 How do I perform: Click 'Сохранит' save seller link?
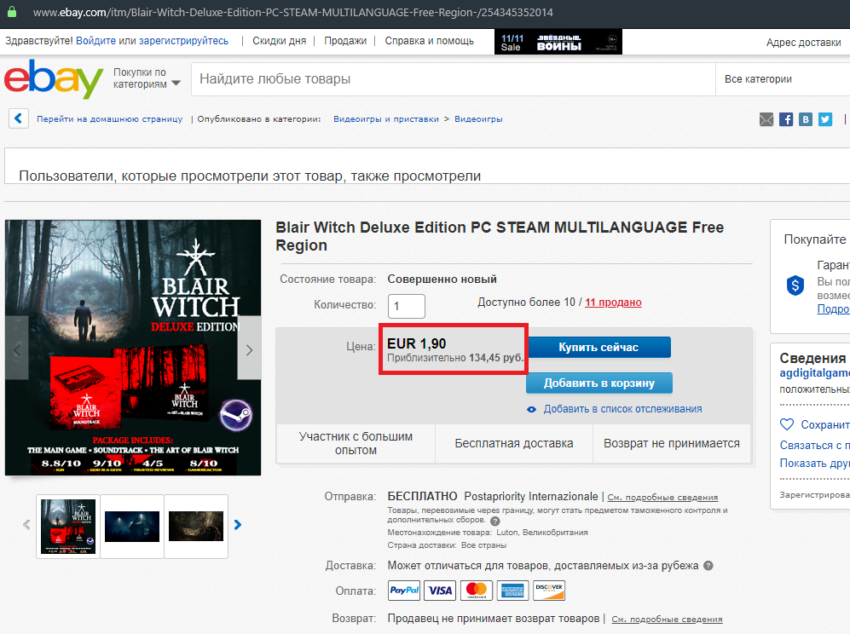coord(825,425)
